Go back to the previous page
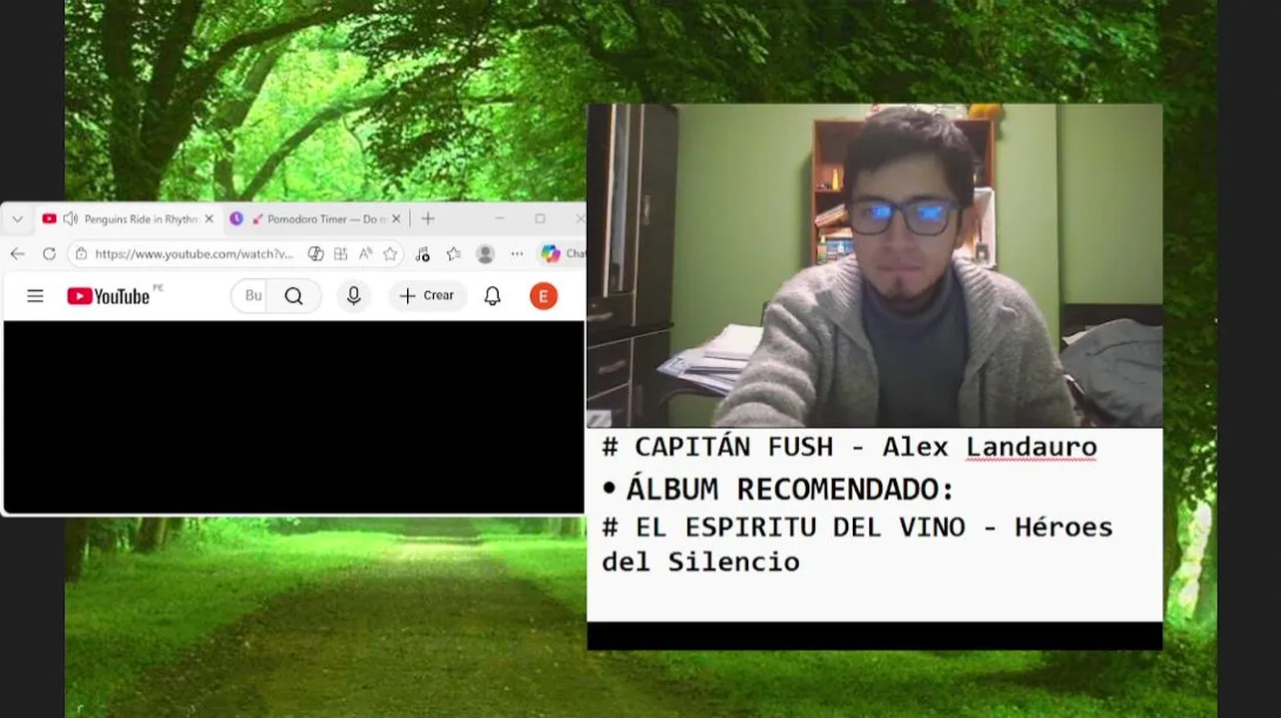The height and width of the screenshot is (718, 1281). 17,254
